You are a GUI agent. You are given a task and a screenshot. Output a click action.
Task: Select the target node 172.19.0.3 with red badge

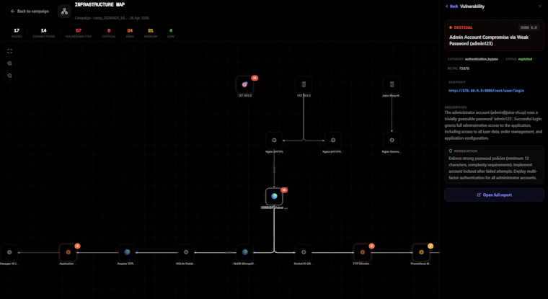(244, 84)
